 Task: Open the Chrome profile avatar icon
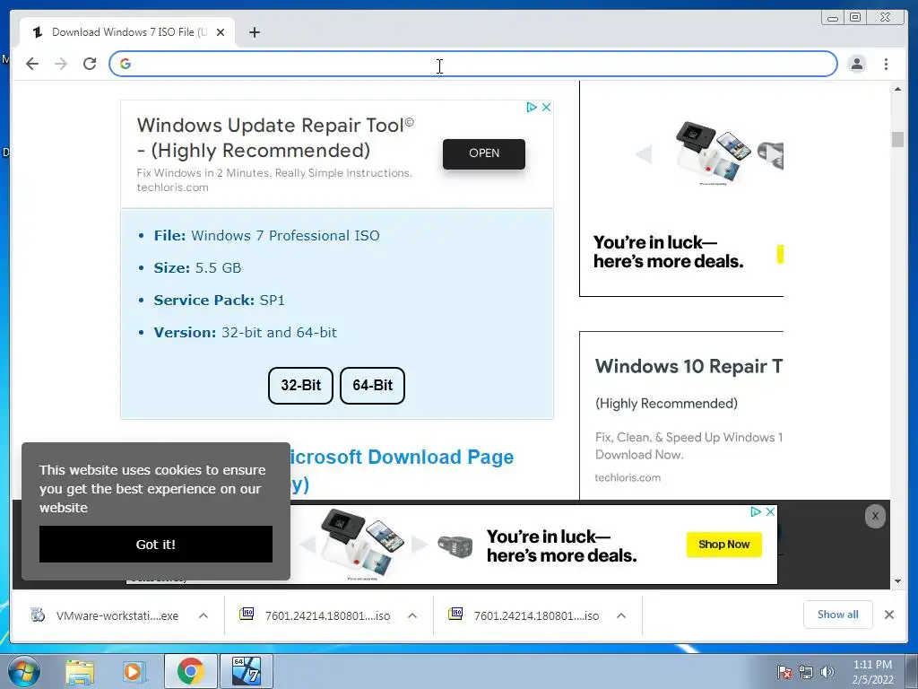857,64
